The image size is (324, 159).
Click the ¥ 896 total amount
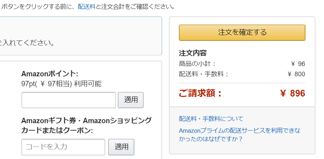(x=292, y=93)
